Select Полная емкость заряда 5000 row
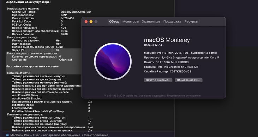This screenshot has width=258, height=137. [x=37, y=47]
